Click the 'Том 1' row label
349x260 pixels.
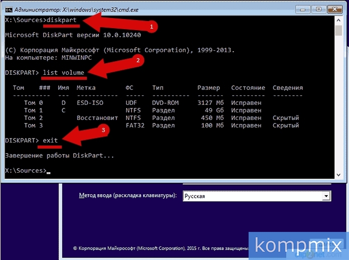tap(33, 110)
